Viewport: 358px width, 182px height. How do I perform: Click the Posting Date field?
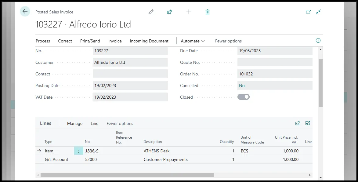point(130,86)
